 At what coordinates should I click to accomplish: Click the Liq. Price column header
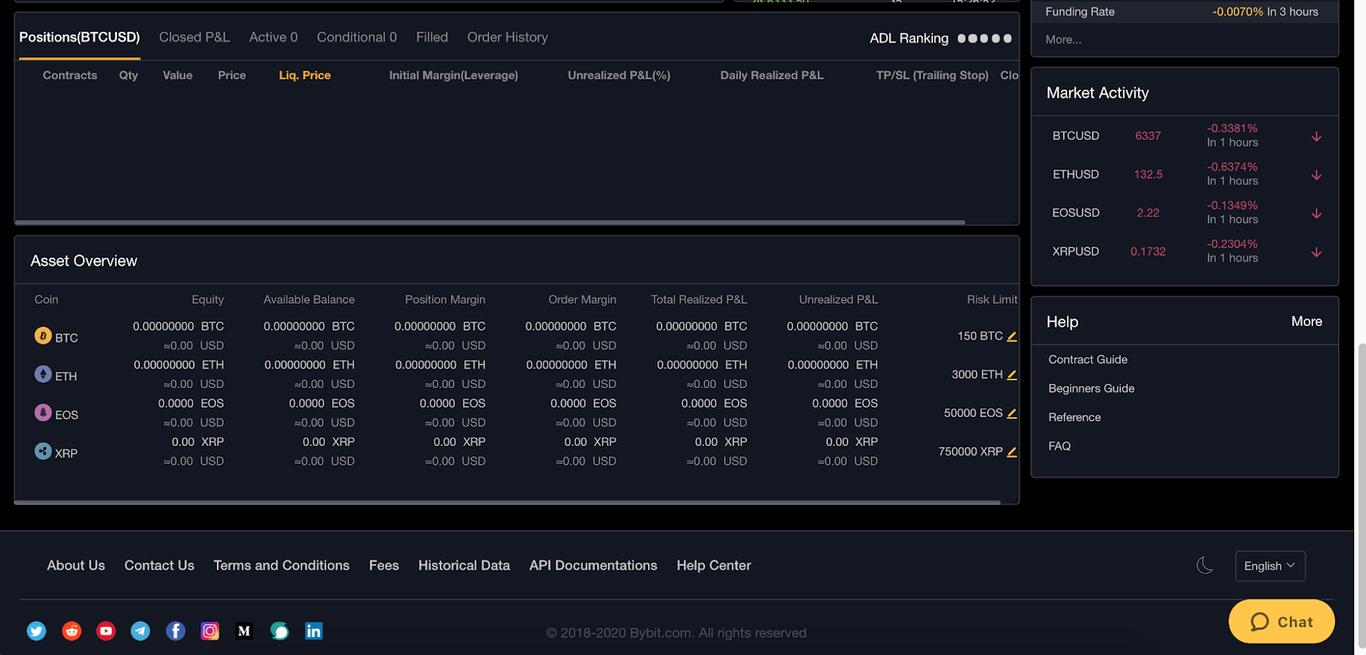305,75
